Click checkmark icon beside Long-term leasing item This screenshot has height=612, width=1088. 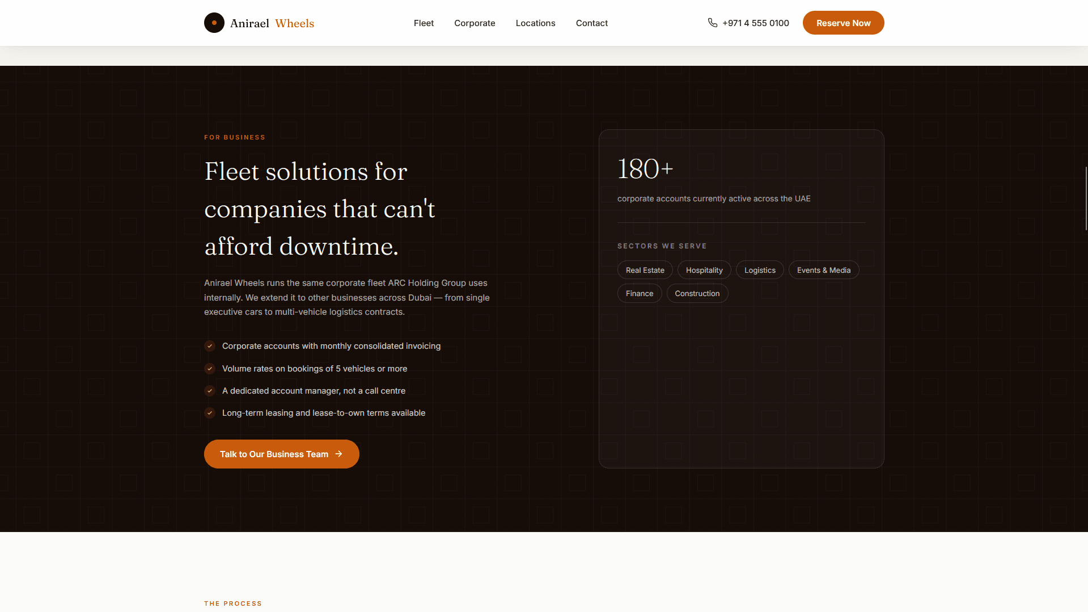(210, 413)
